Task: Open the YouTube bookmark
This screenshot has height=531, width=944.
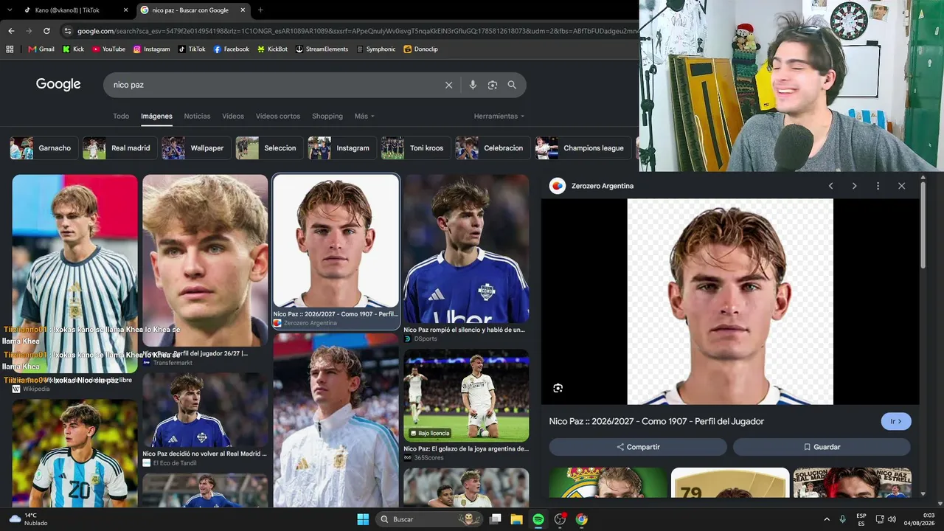Action: tap(108, 49)
